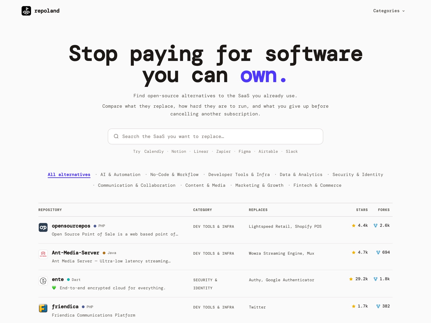Click the opensourcepos repository logo
This screenshot has height=323, width=431.
[43, 227]
